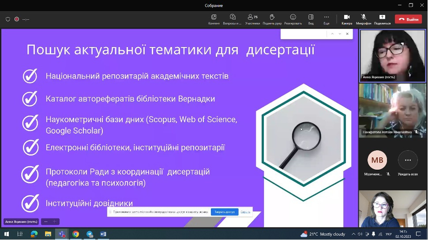Click the magnifying glass picture on the slide
The width and height of the screenshot is (428, 240).
coord(304,139)
